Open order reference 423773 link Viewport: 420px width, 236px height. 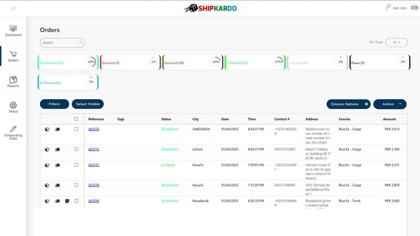[94, 129]
